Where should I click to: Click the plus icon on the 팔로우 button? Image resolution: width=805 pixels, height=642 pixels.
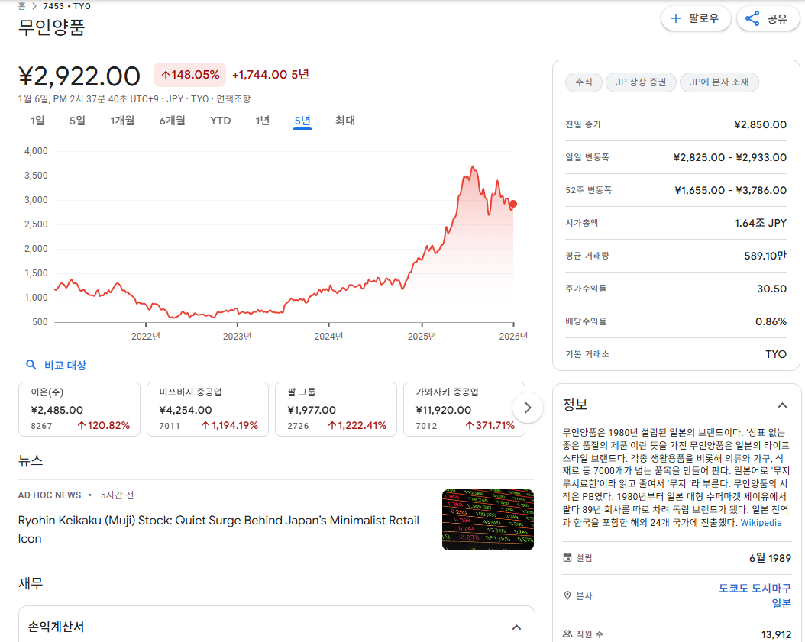pos(676,19)
